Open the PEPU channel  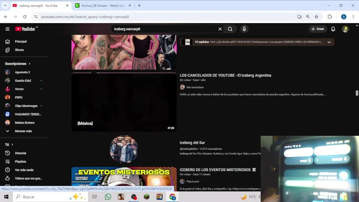19,97
